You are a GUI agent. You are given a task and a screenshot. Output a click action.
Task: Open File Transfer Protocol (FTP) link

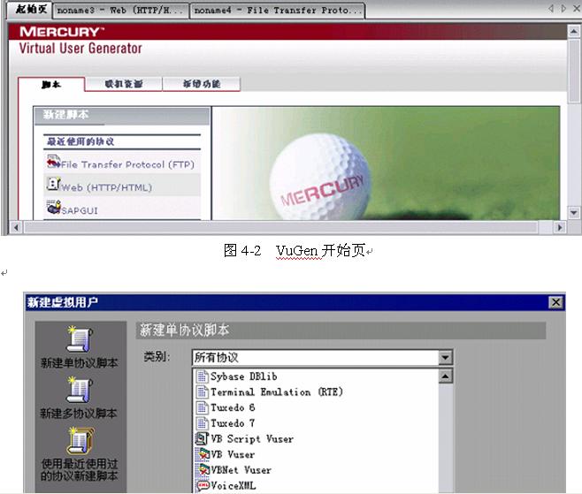click(127, 164)
